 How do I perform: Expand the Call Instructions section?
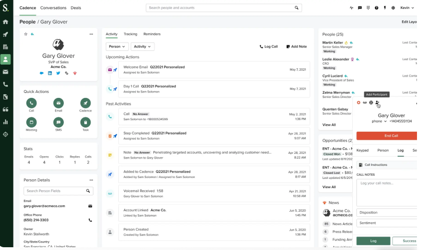point(387,165)
